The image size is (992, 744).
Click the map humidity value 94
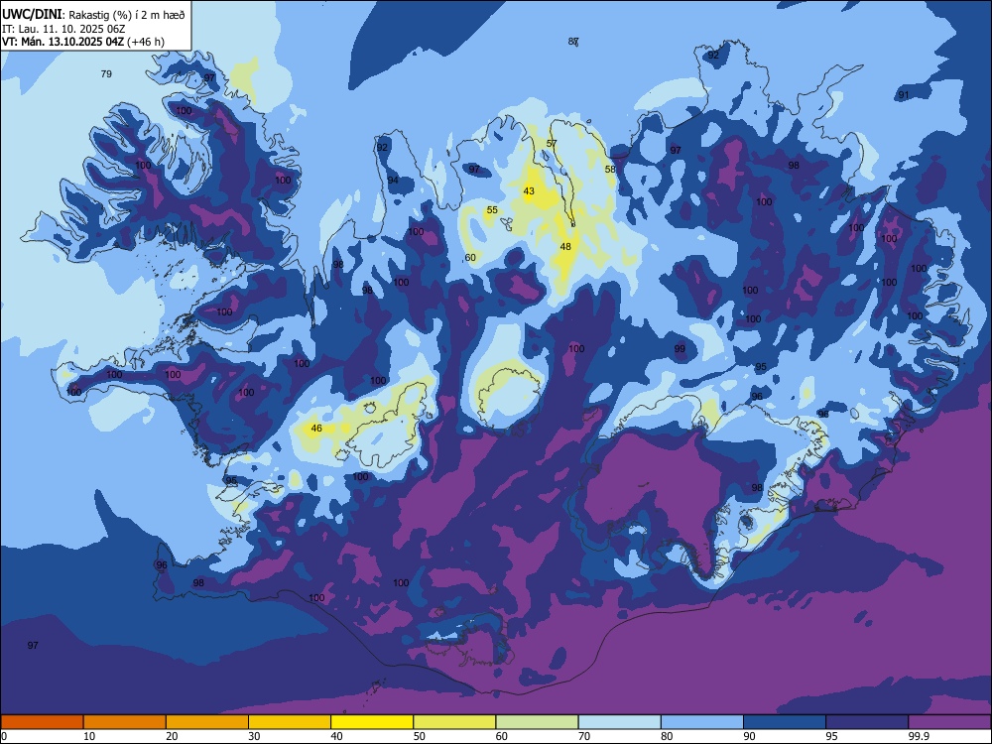(x=393, y=181)
